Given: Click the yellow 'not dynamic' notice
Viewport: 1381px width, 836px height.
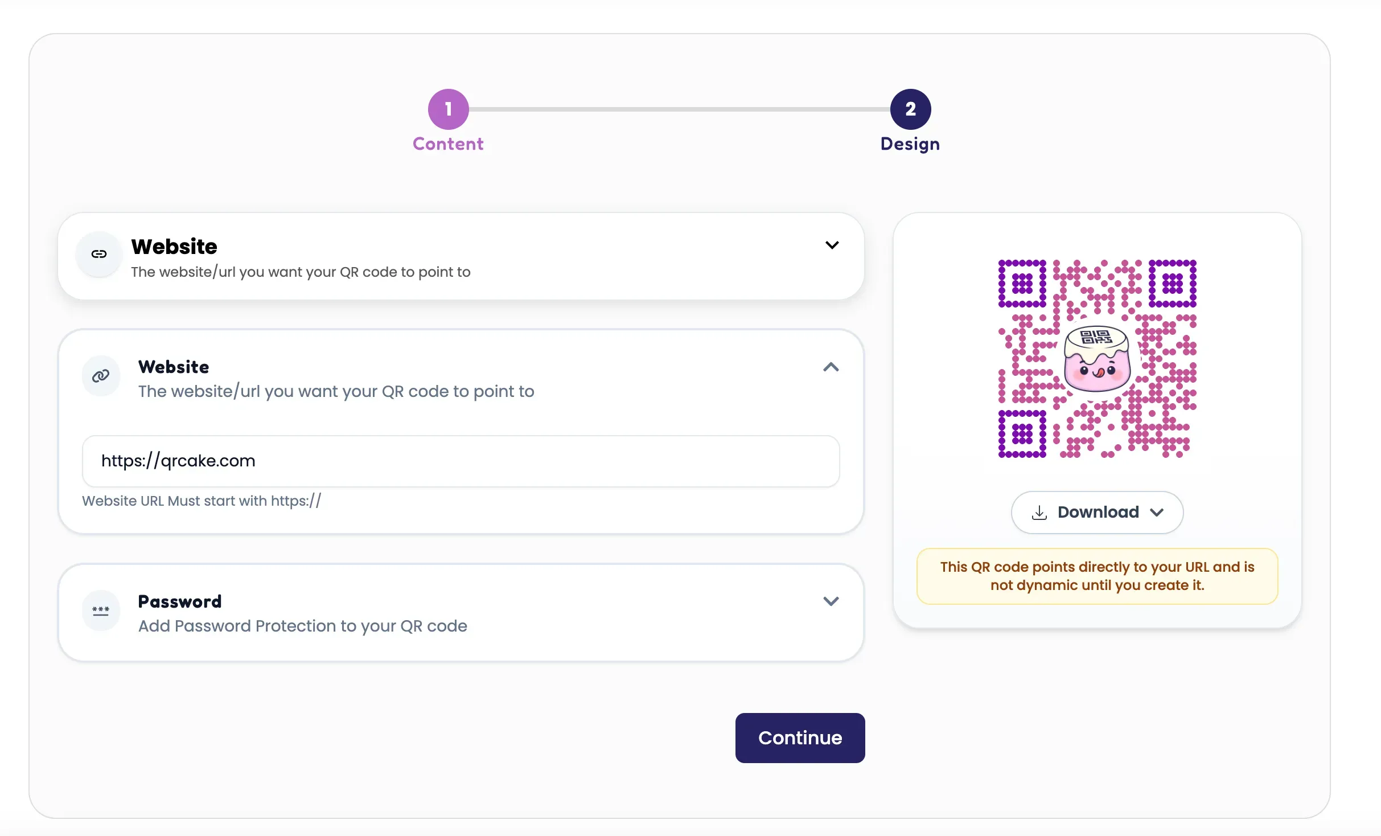Looking at the screenshot, I should pyautogui.click(x=1097, y=576).
